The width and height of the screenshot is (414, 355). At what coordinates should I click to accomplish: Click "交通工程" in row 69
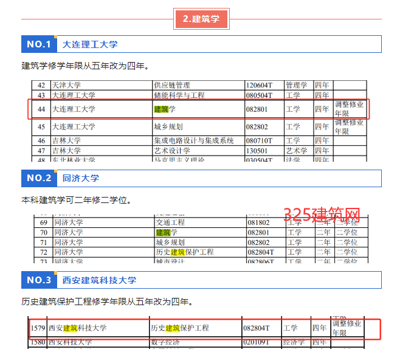click(170, 222)
